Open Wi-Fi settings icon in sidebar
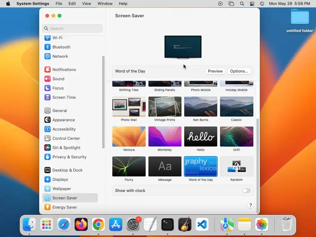316x237 pixels. pos(47,38)
